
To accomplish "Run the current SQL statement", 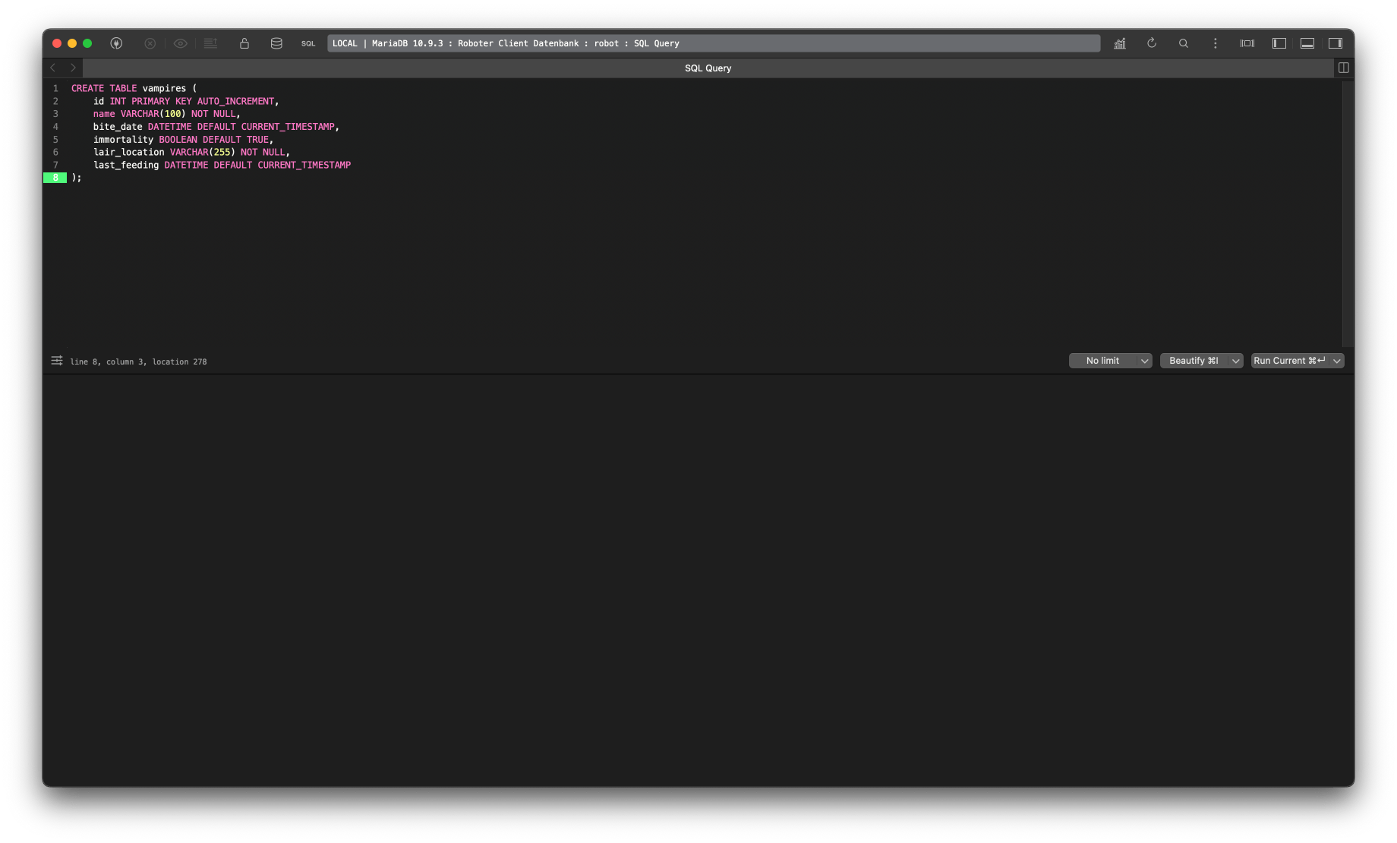I will point(1287,361).
